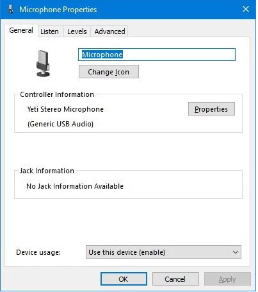Click the chevron arrow on Device usage dropdown

(x=236, y=252)
